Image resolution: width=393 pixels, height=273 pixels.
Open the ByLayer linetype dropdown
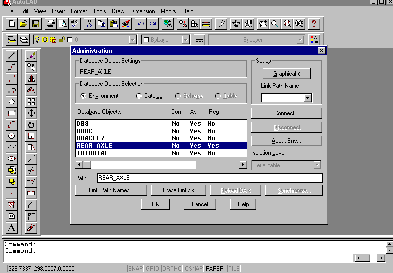point(300,40)
